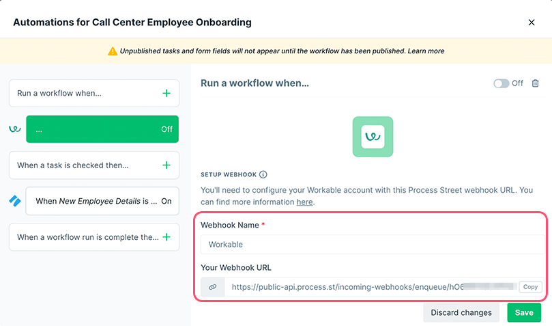Close the Automations dialog
Image resolution: width=552 pixels, height=326 pixels.
(x=532, y=23)
